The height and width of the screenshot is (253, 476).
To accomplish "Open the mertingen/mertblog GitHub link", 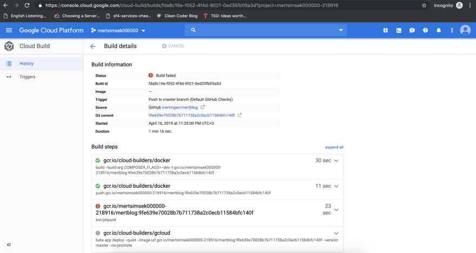I will (180, 107).
